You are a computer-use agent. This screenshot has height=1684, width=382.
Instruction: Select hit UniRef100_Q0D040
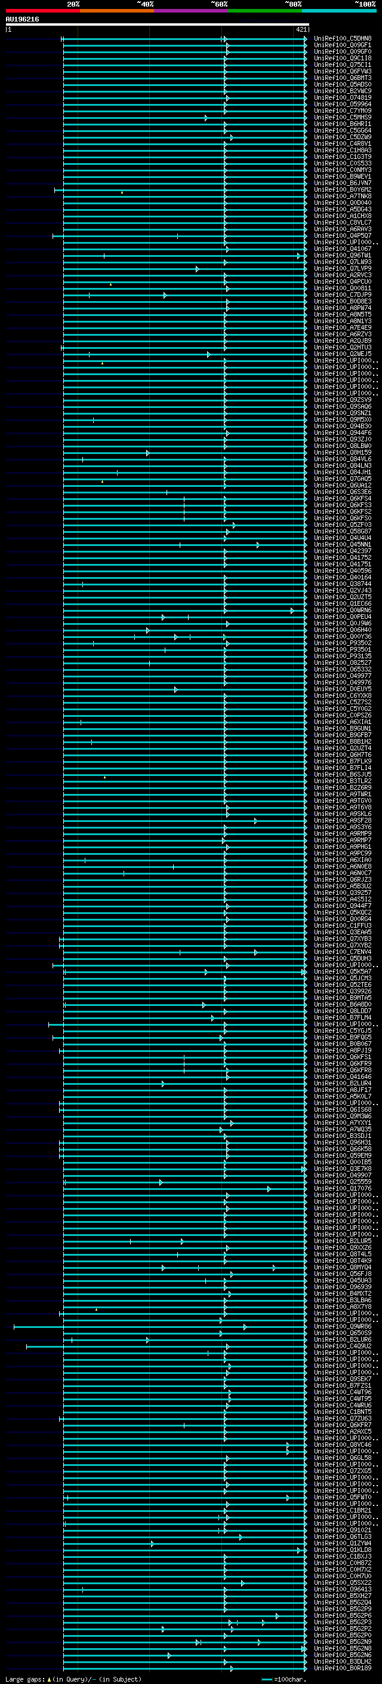point(343,203)
